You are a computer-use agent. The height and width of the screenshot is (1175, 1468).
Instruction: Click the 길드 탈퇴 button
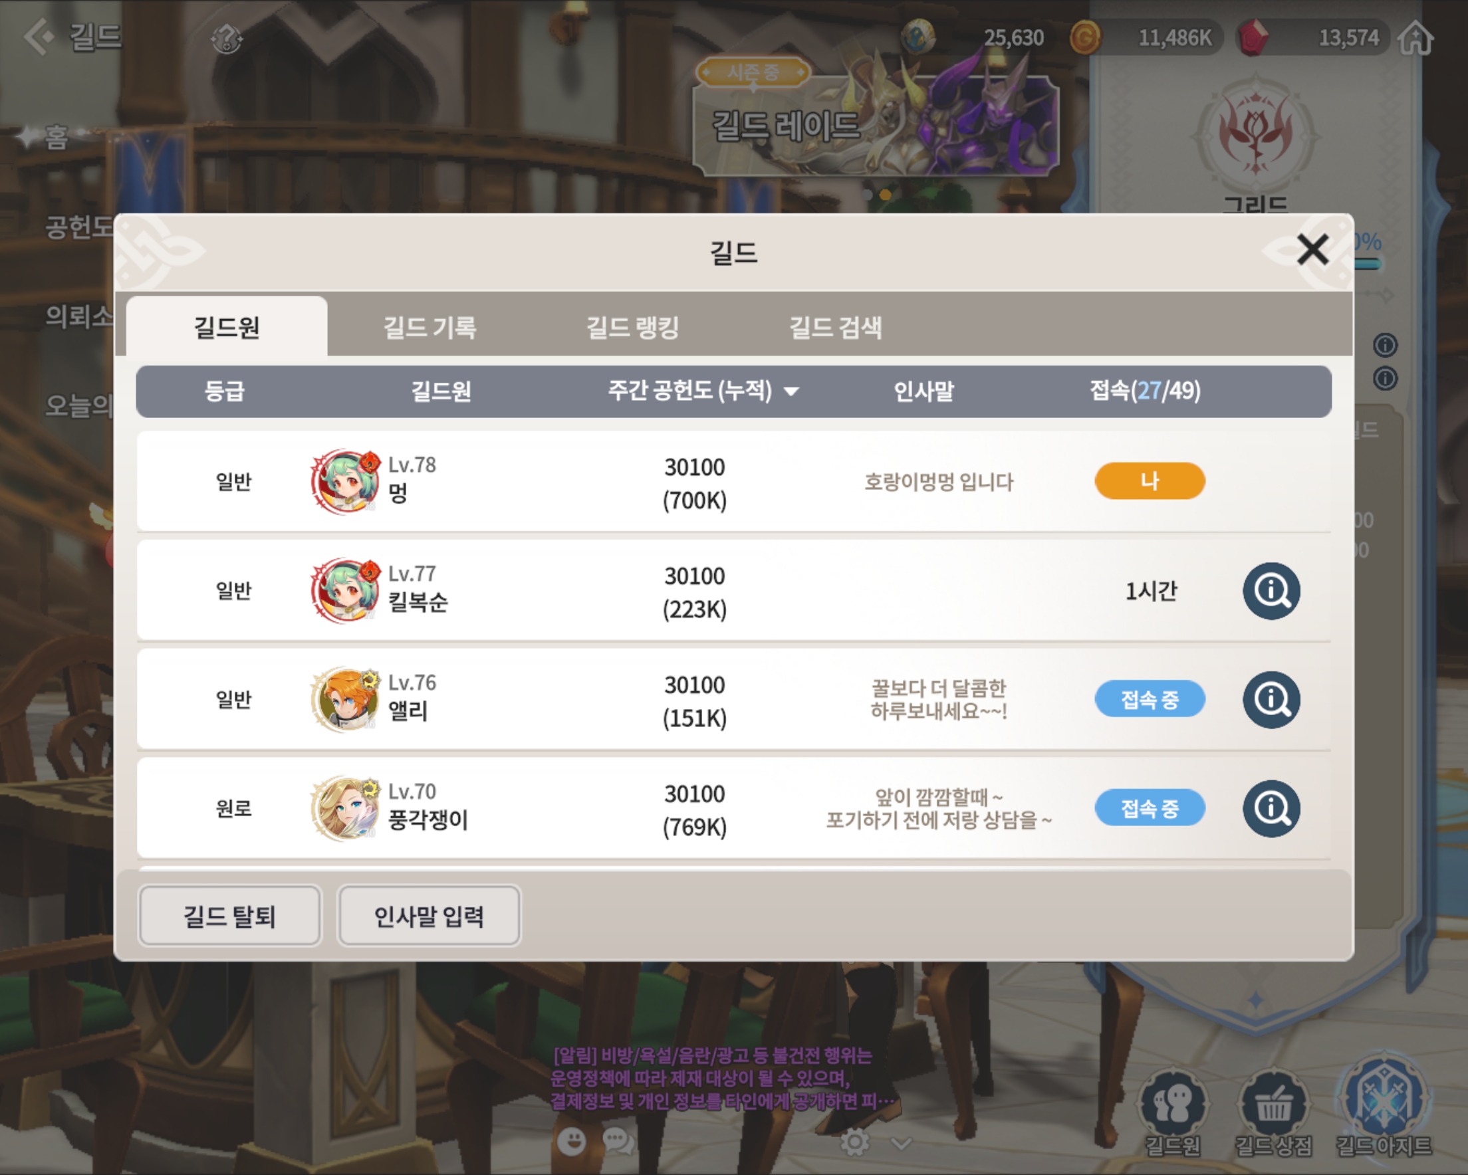229,916
